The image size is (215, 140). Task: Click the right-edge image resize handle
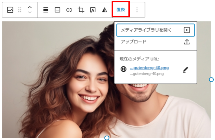pos(211,80)
